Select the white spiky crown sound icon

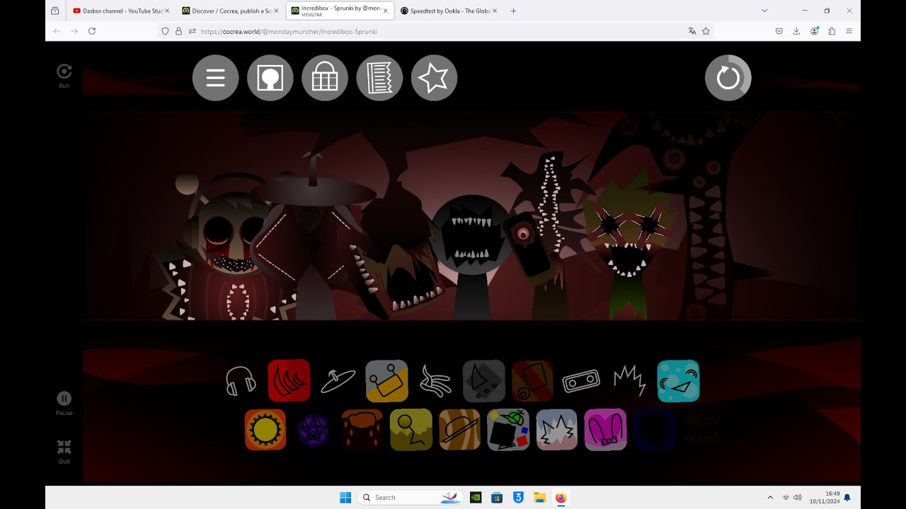pyautogui.click(x=629, y=381)
